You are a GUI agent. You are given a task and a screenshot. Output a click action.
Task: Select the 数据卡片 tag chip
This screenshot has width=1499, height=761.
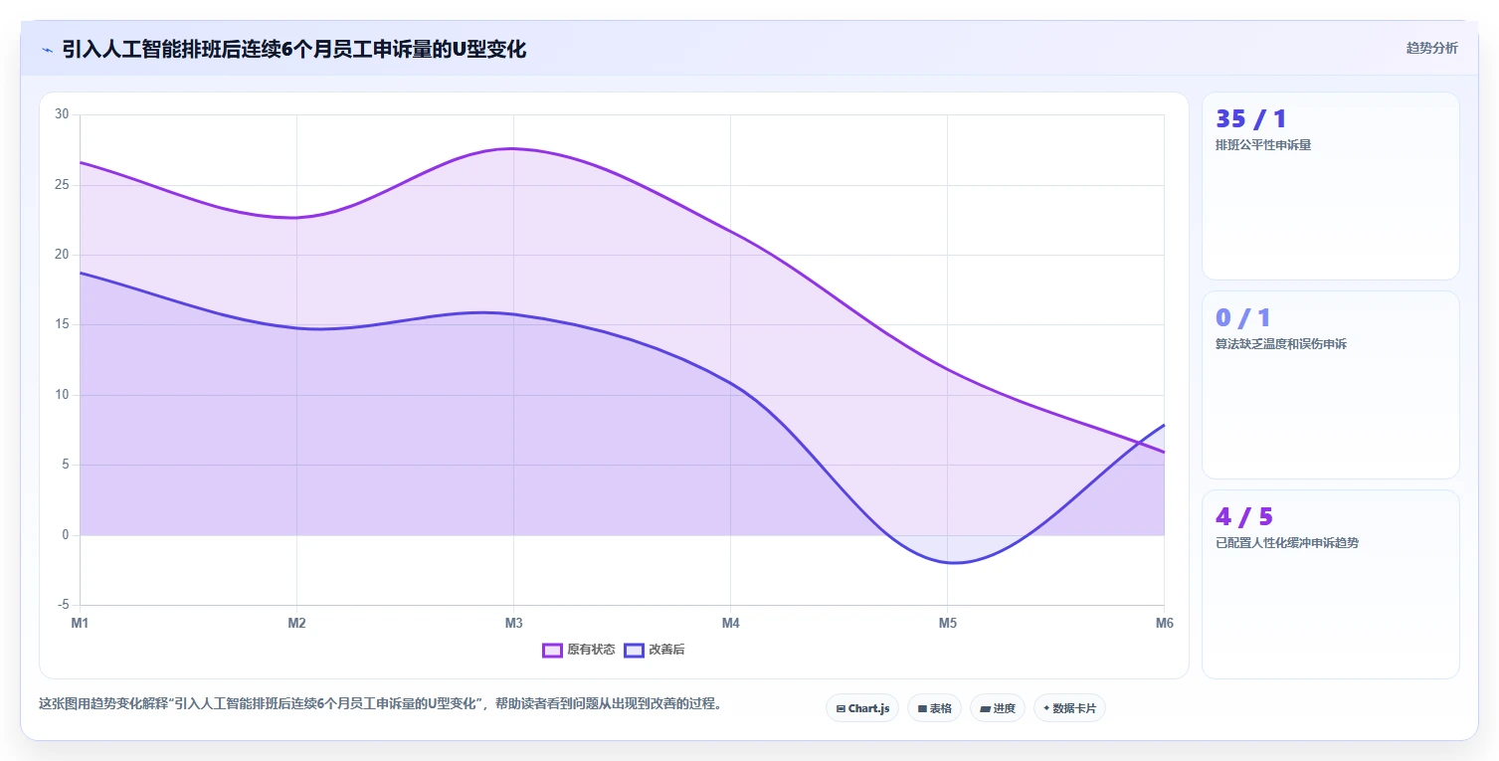[1069, 708]
